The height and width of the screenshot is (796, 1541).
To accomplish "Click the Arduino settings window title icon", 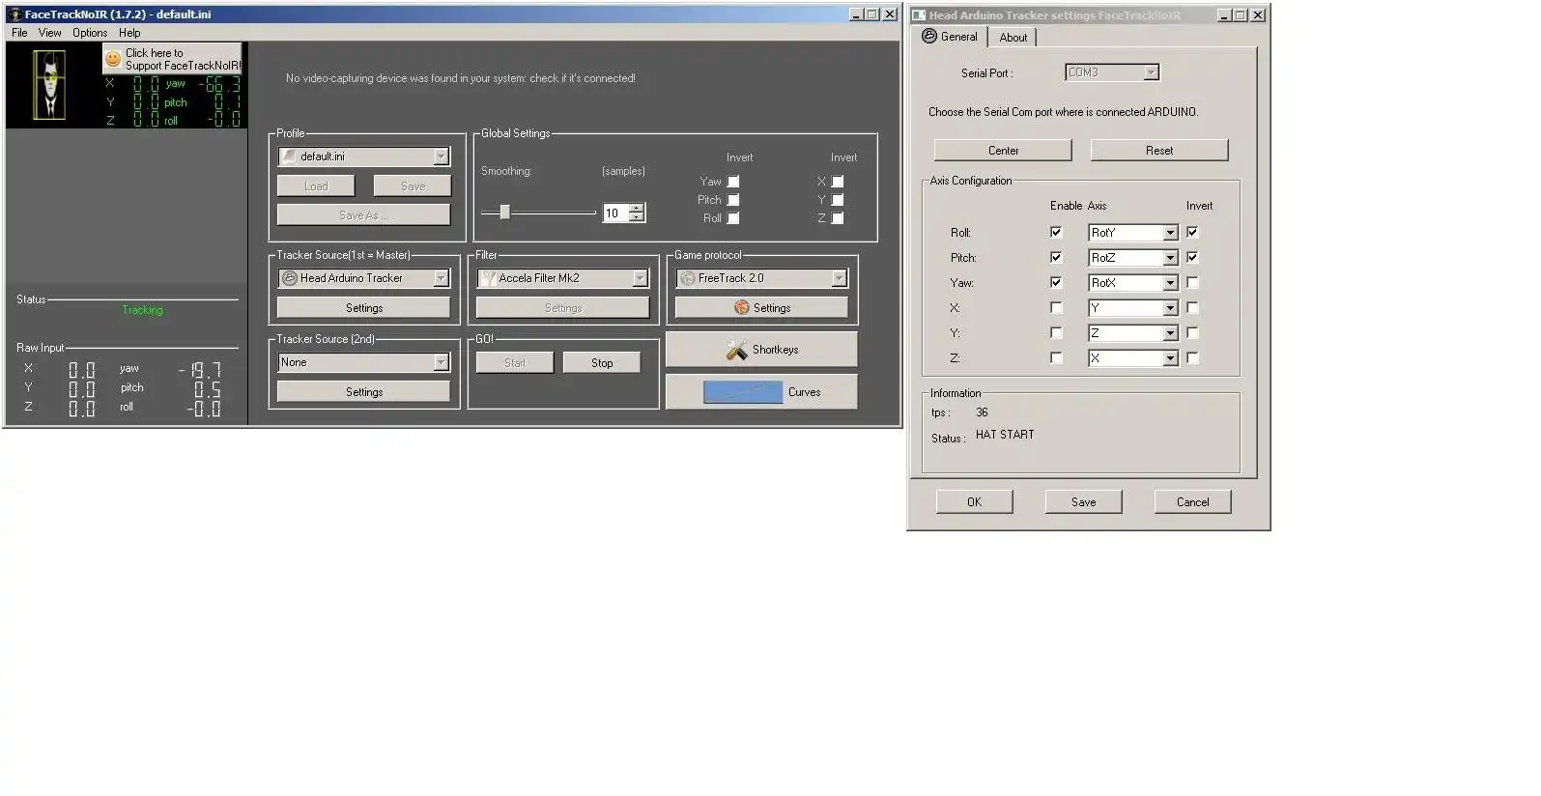I will 919,15.
